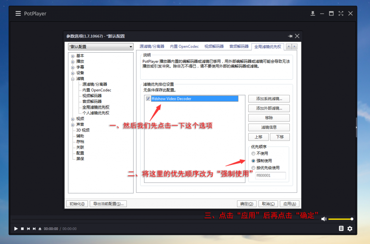This screenshot has height=244, width=370.
Task: Switch to the 内置 OpenCodec tab
Action: [184, 46]
